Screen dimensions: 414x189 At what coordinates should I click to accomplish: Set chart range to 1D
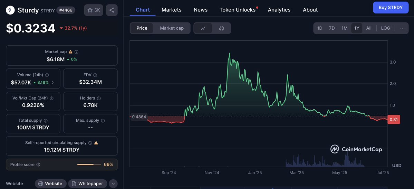click(x=319, y=28)
